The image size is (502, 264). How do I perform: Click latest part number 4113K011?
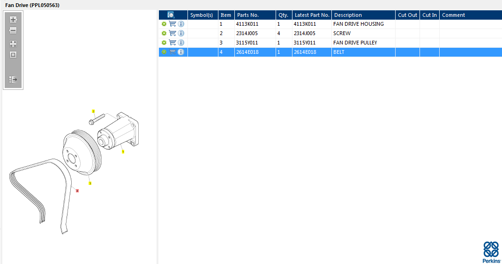tap(305, 24)
